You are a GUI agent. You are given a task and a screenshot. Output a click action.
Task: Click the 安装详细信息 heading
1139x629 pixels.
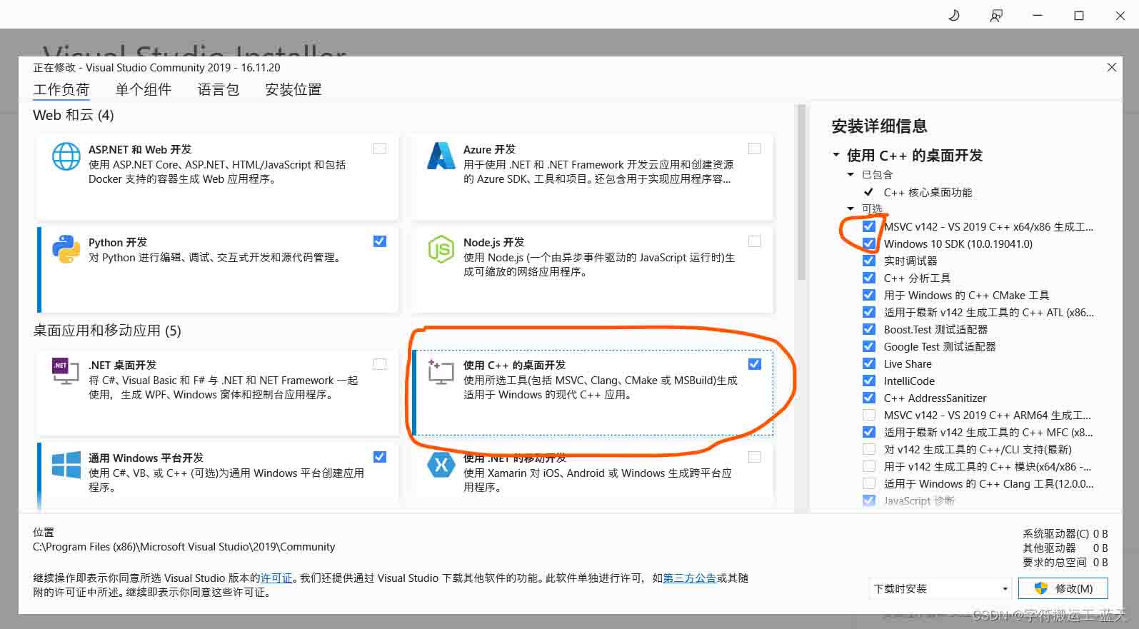point(879,126)
